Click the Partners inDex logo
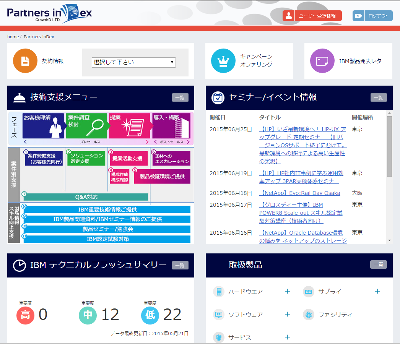The height and width of the screenshot is (344, 400). [x=49, y=13]
